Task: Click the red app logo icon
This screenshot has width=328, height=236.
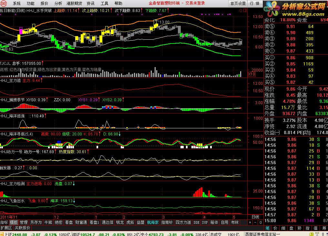Action: (3, 3)
